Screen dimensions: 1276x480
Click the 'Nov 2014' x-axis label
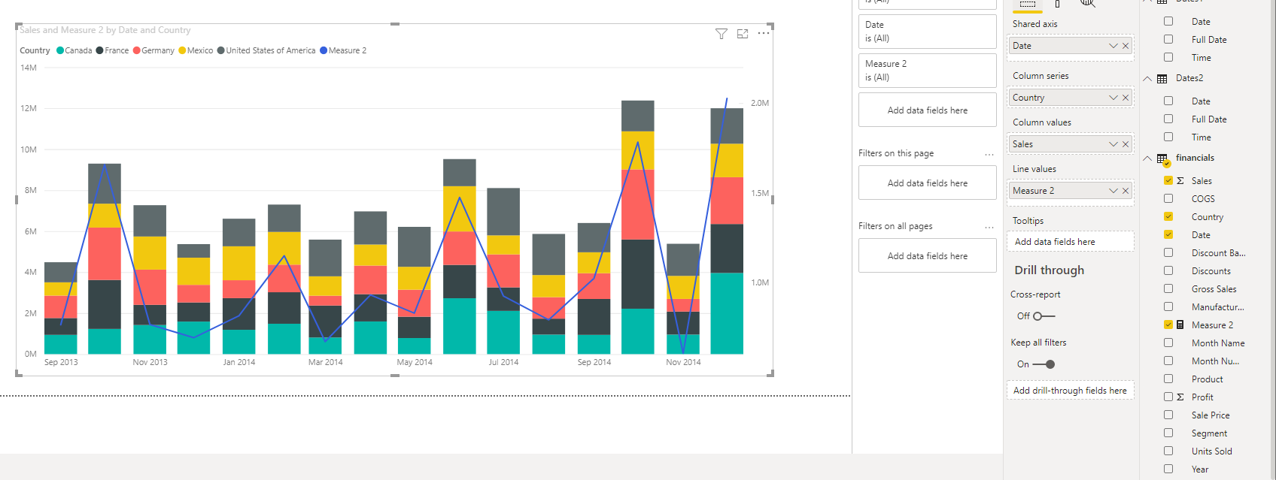pyautogui.click(x=683, y=362)
